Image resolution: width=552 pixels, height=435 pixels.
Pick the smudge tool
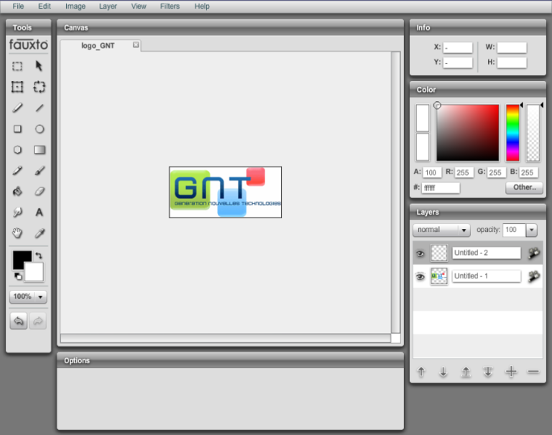pyautogui.click(x=17, y=212)
